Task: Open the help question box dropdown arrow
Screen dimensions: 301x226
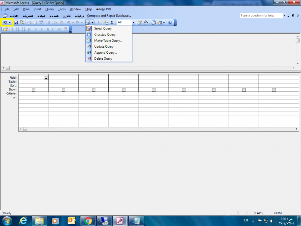Action: coord(284,16)
